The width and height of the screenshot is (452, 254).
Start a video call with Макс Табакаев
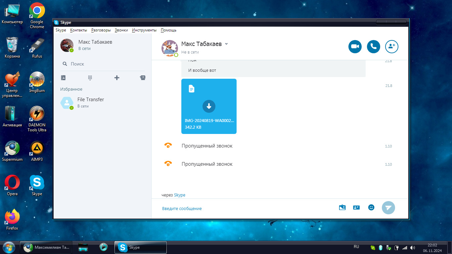tap(355, 47)
